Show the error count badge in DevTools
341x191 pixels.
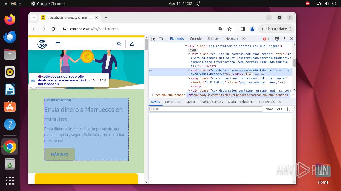[266, 39]
